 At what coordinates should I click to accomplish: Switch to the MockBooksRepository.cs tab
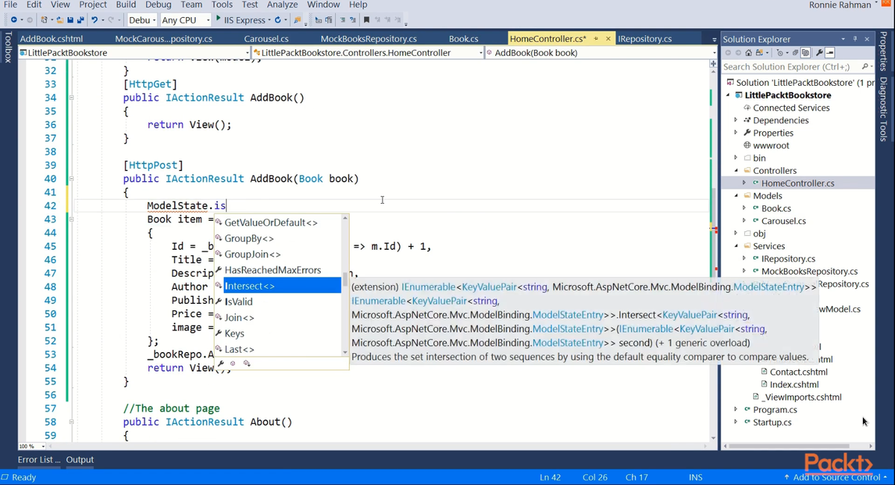pos(368,39)
